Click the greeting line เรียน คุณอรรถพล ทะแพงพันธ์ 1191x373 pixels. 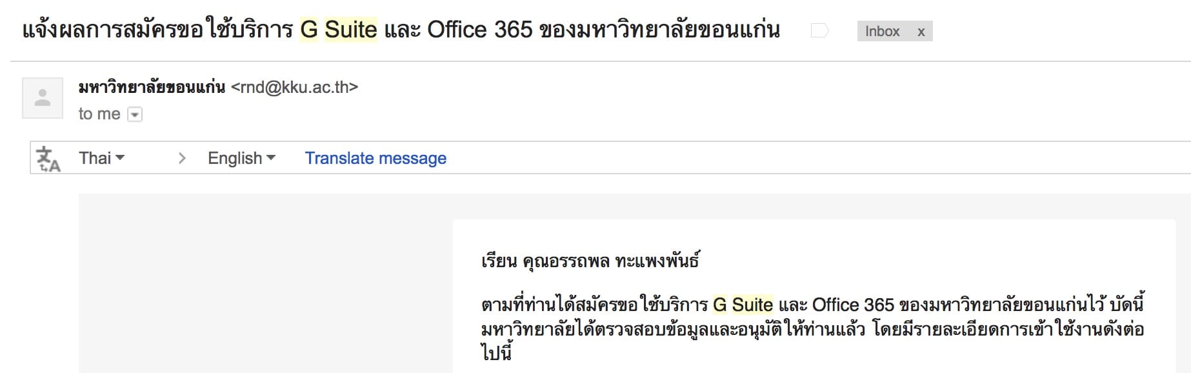point(590,261)
